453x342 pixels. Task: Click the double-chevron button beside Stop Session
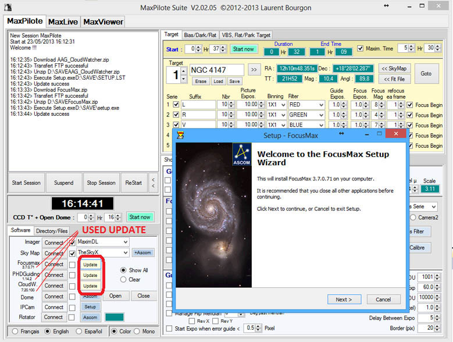[153, 183]
